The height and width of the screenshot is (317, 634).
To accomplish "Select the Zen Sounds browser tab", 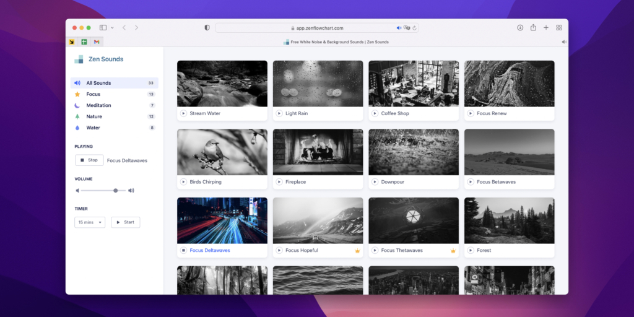I will [x=336, y=41].
